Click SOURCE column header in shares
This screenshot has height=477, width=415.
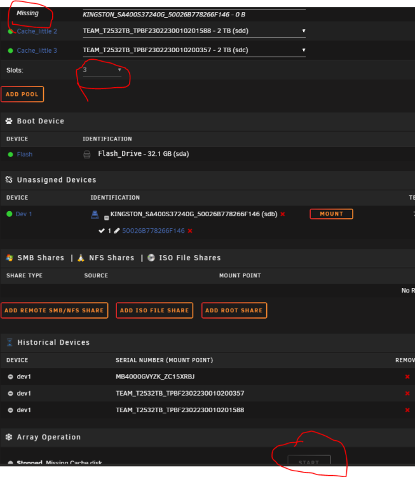point(96,275)
